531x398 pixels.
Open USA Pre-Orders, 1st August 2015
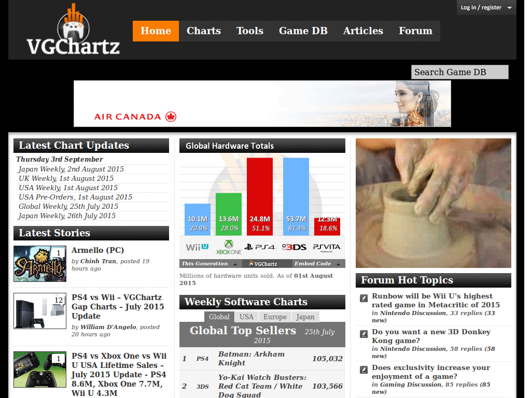pos(75,197)
